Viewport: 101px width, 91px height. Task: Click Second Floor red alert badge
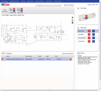89,38
